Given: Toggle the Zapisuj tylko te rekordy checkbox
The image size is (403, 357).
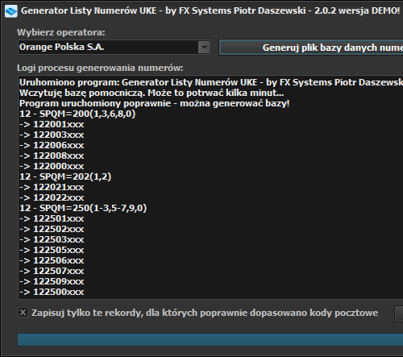Looking at the screenshot, I should tap(23, 313).
